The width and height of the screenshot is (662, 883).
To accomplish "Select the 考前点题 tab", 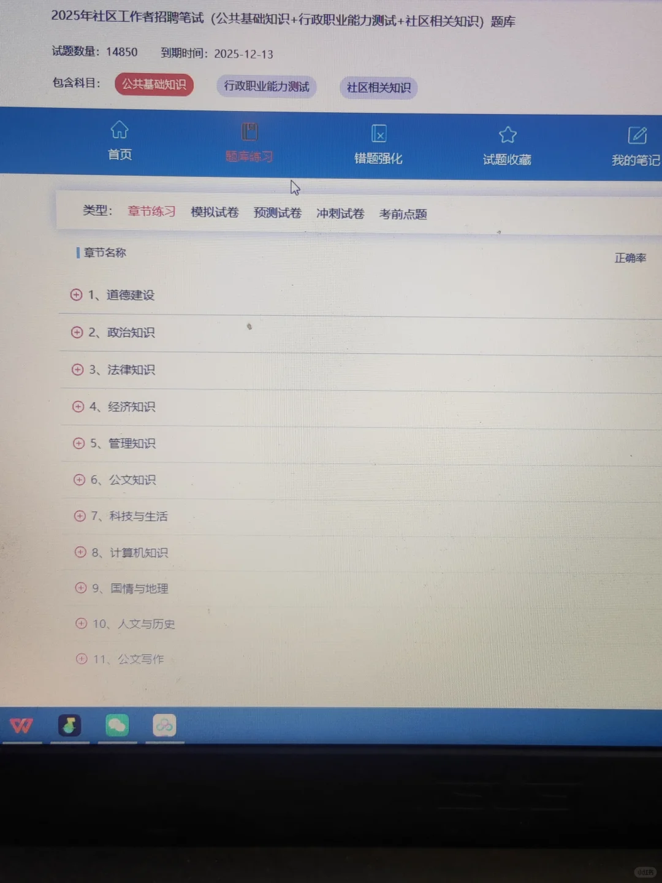I will (402, 214).
